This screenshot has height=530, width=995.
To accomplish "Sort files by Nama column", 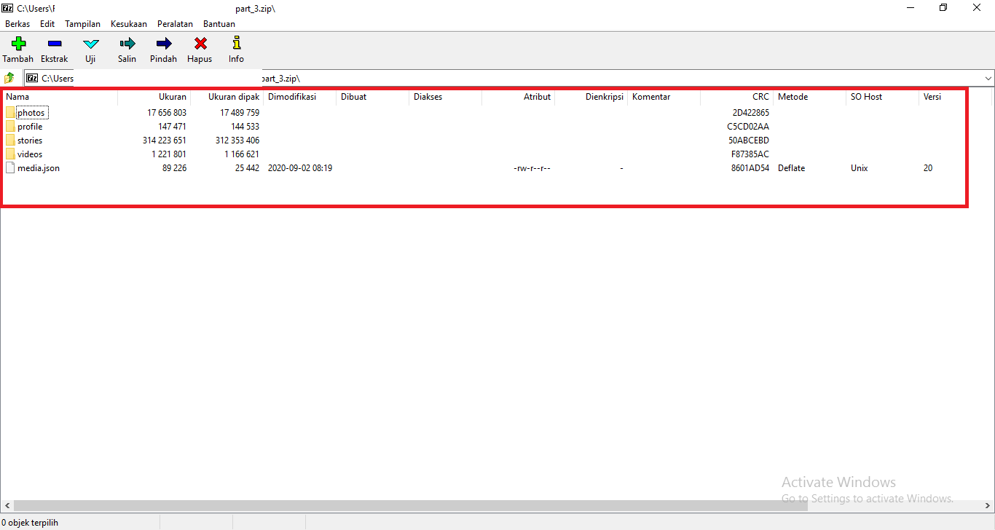I will [x=60, y=97].
